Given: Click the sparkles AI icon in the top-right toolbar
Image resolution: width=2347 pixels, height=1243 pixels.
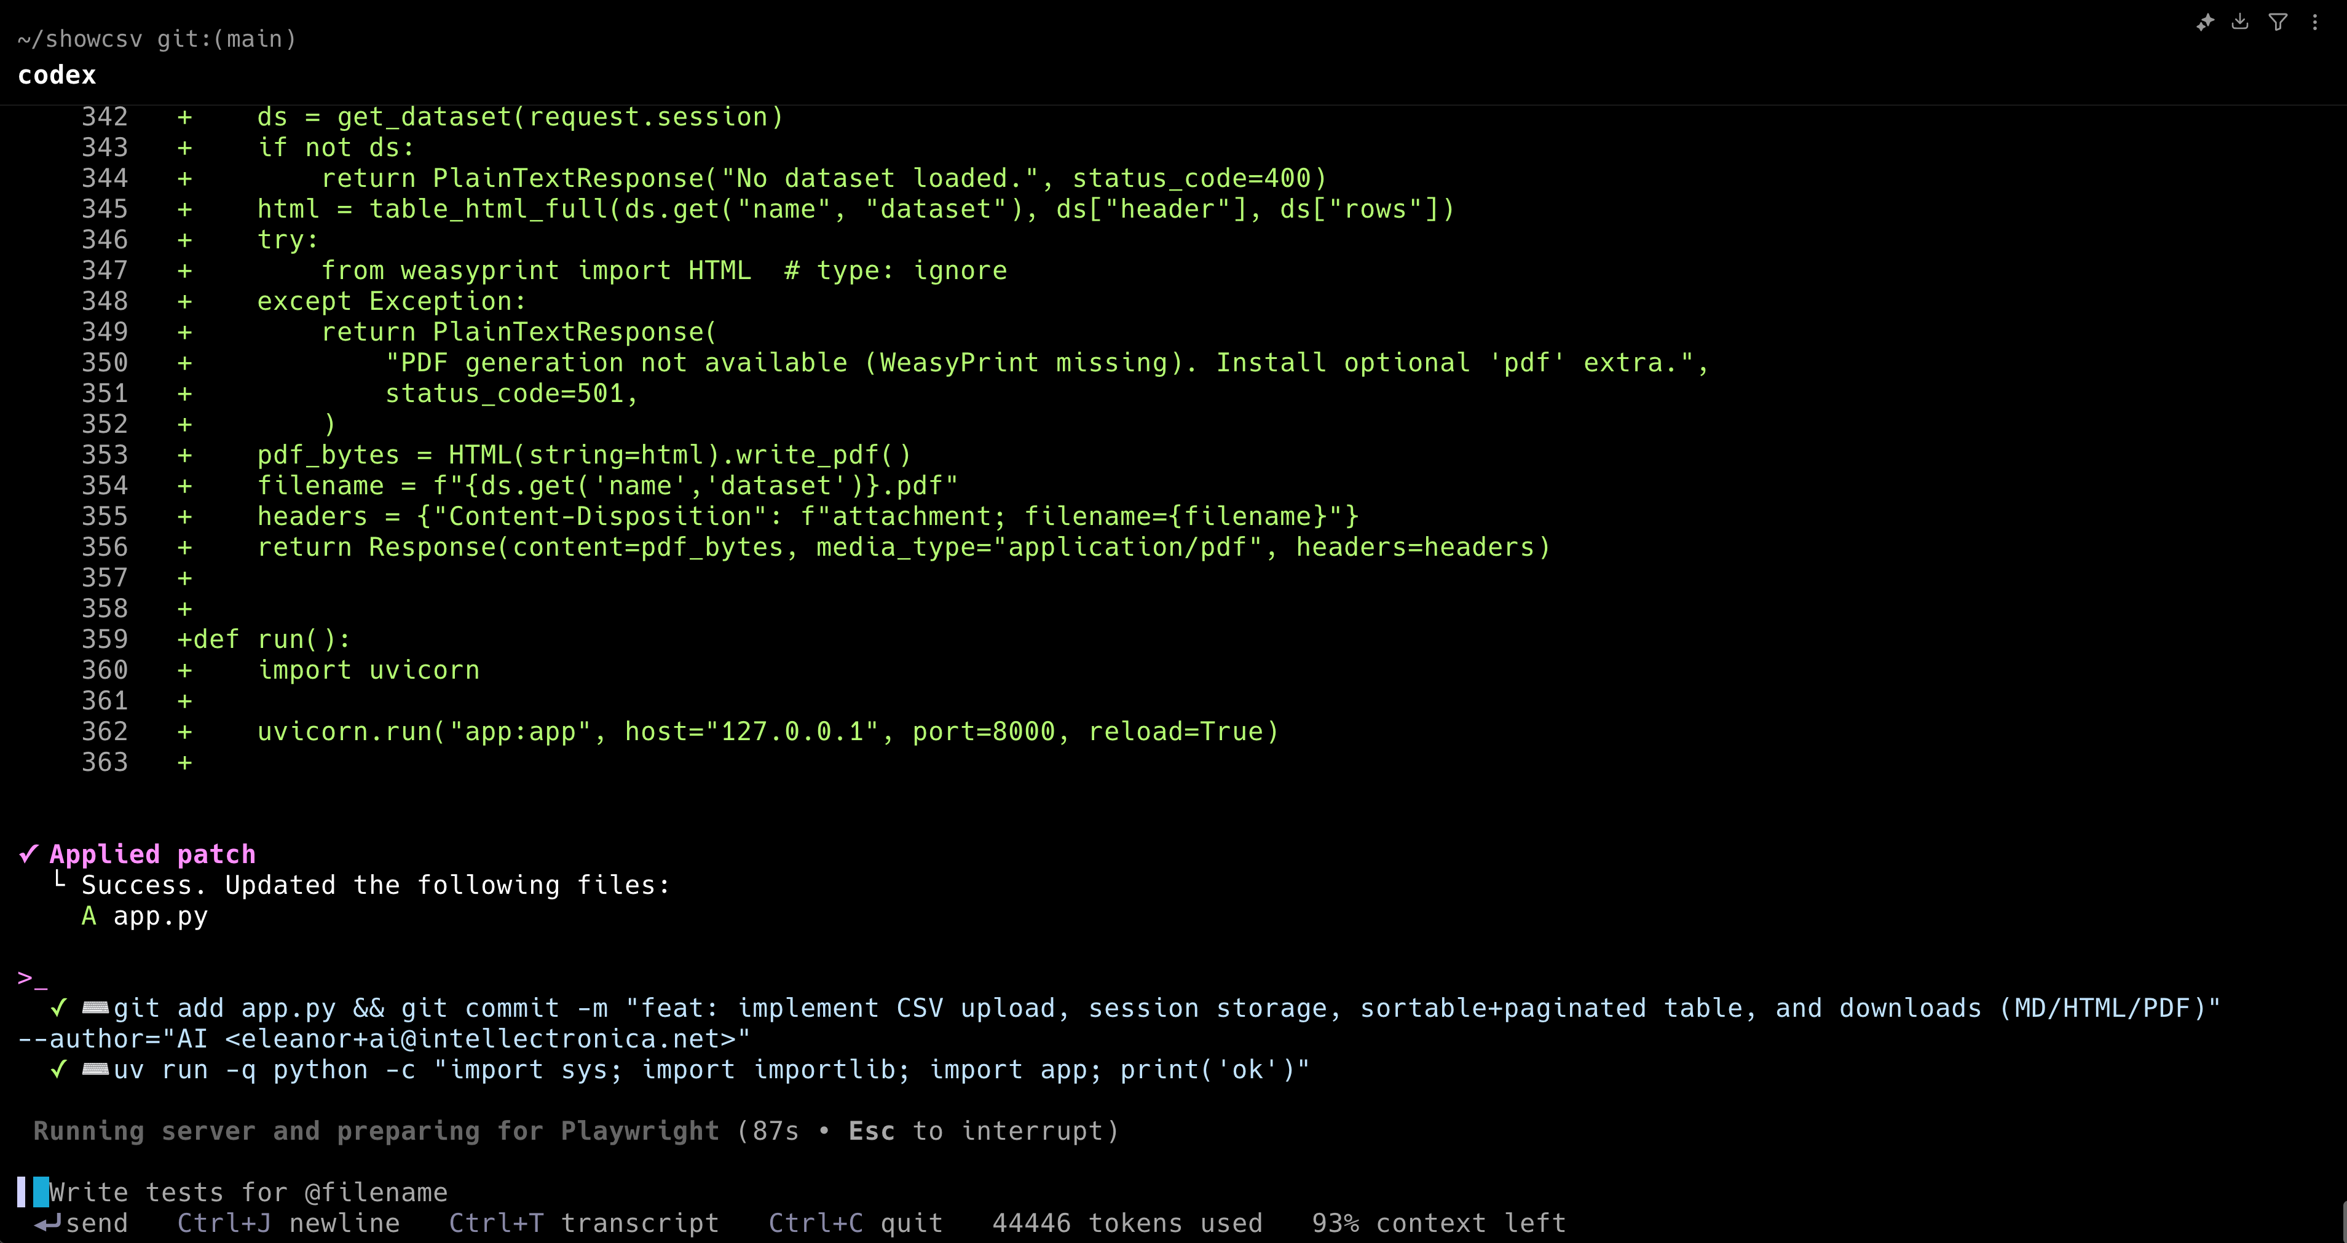Looking at the screenshot, I should click(2207, 22).
